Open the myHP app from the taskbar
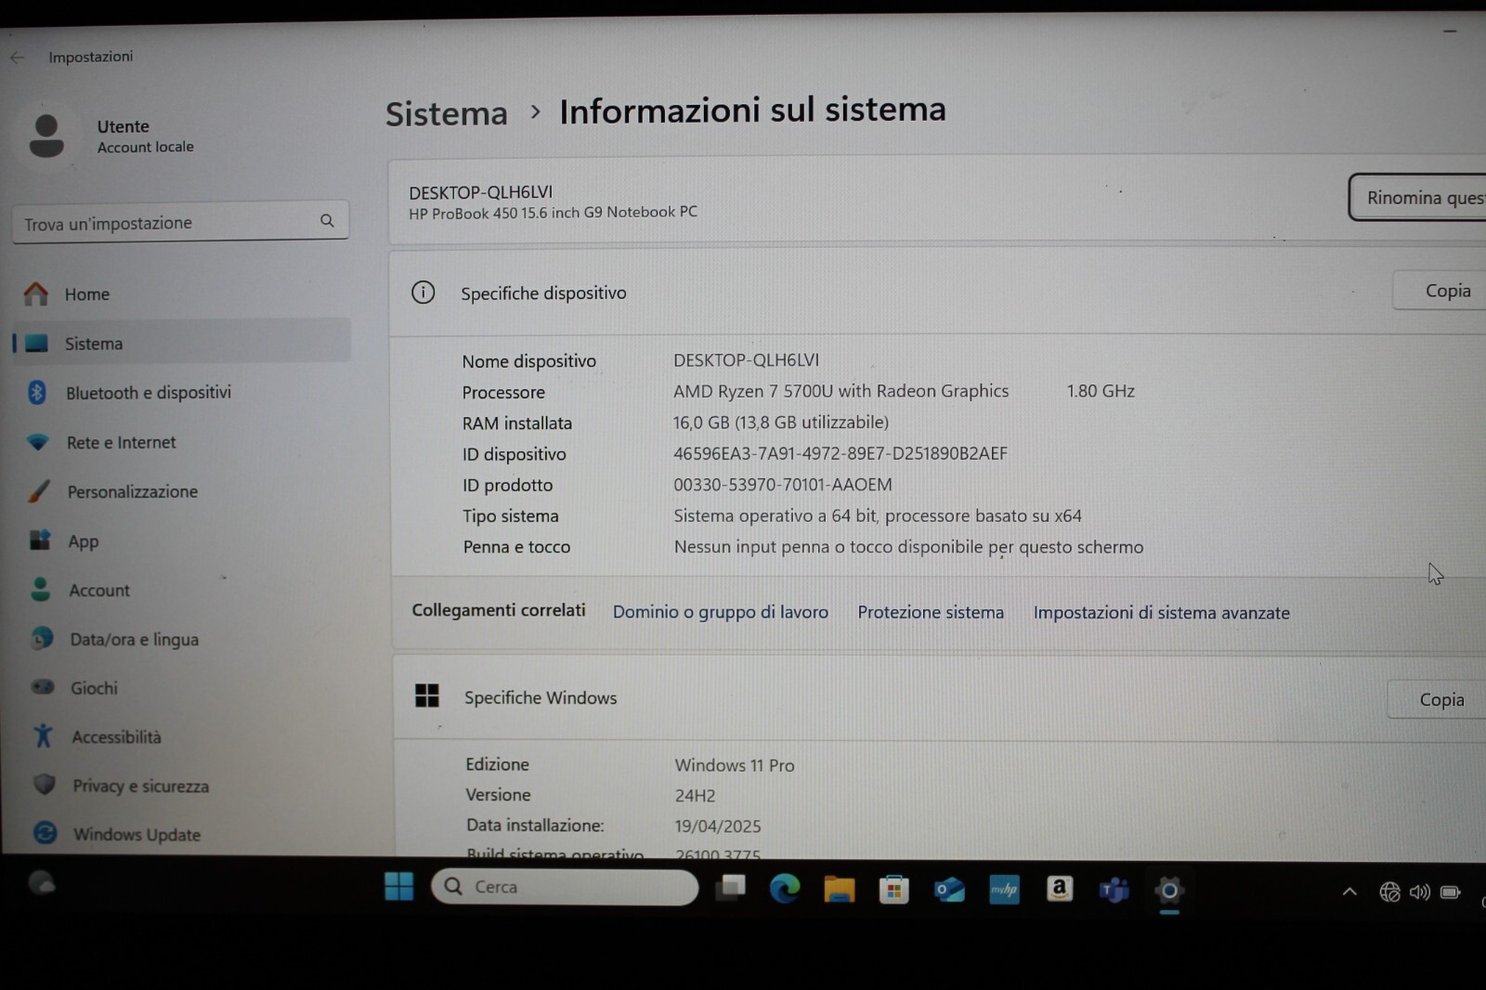1486x990 pixels. tap(1004, 890)
